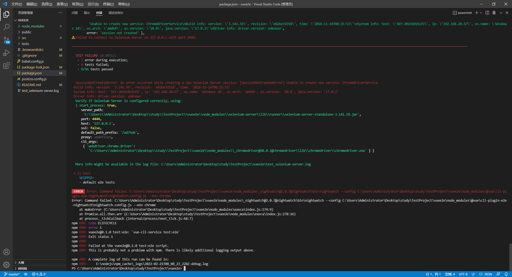Viewport: 512px width, 277px height.
Task: Open package-lock.json file
Action: click(39, 67)
